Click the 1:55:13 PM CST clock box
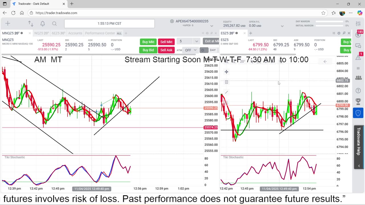Screen dimensions: 365x205 point(109,24)
